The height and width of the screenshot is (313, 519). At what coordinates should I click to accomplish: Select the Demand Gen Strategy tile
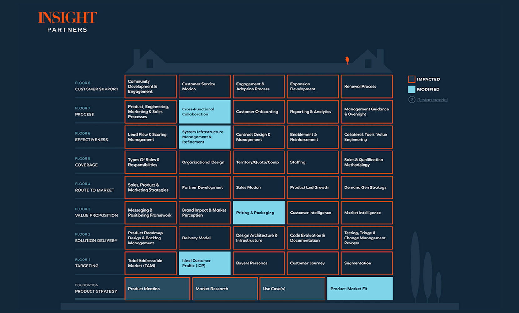pyautogui.click(x=367, y=187)
